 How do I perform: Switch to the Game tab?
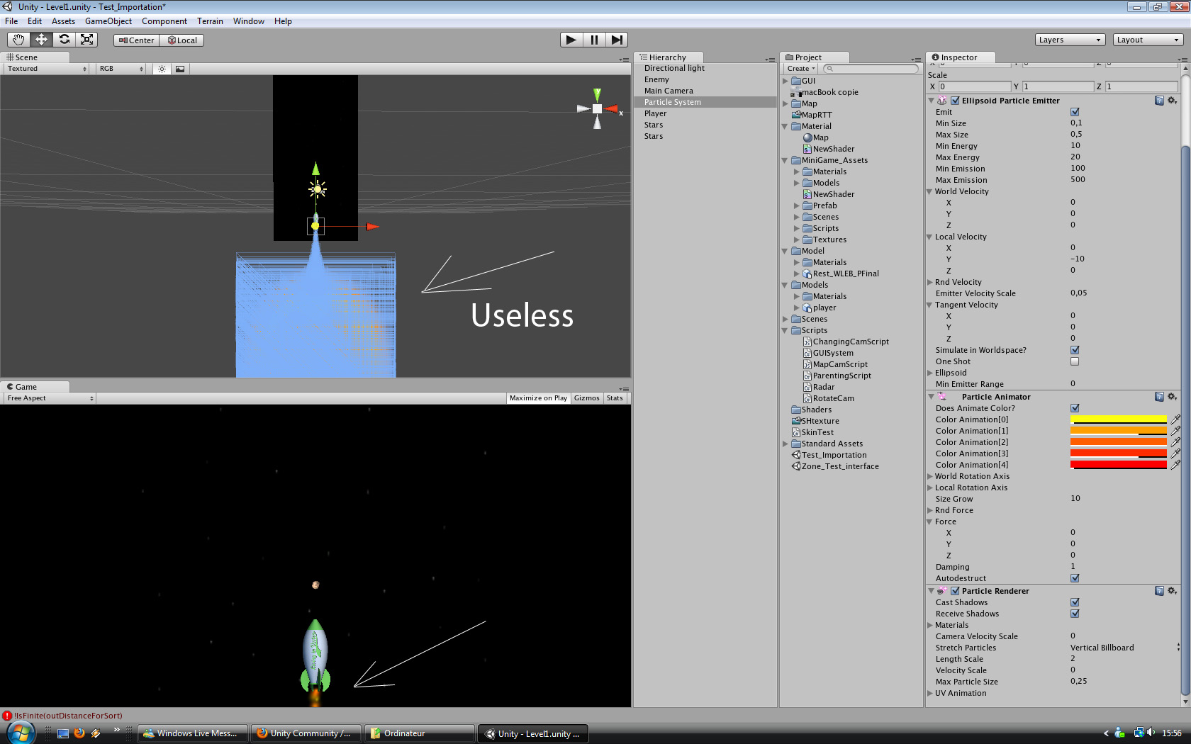click(x=31, y=386)
